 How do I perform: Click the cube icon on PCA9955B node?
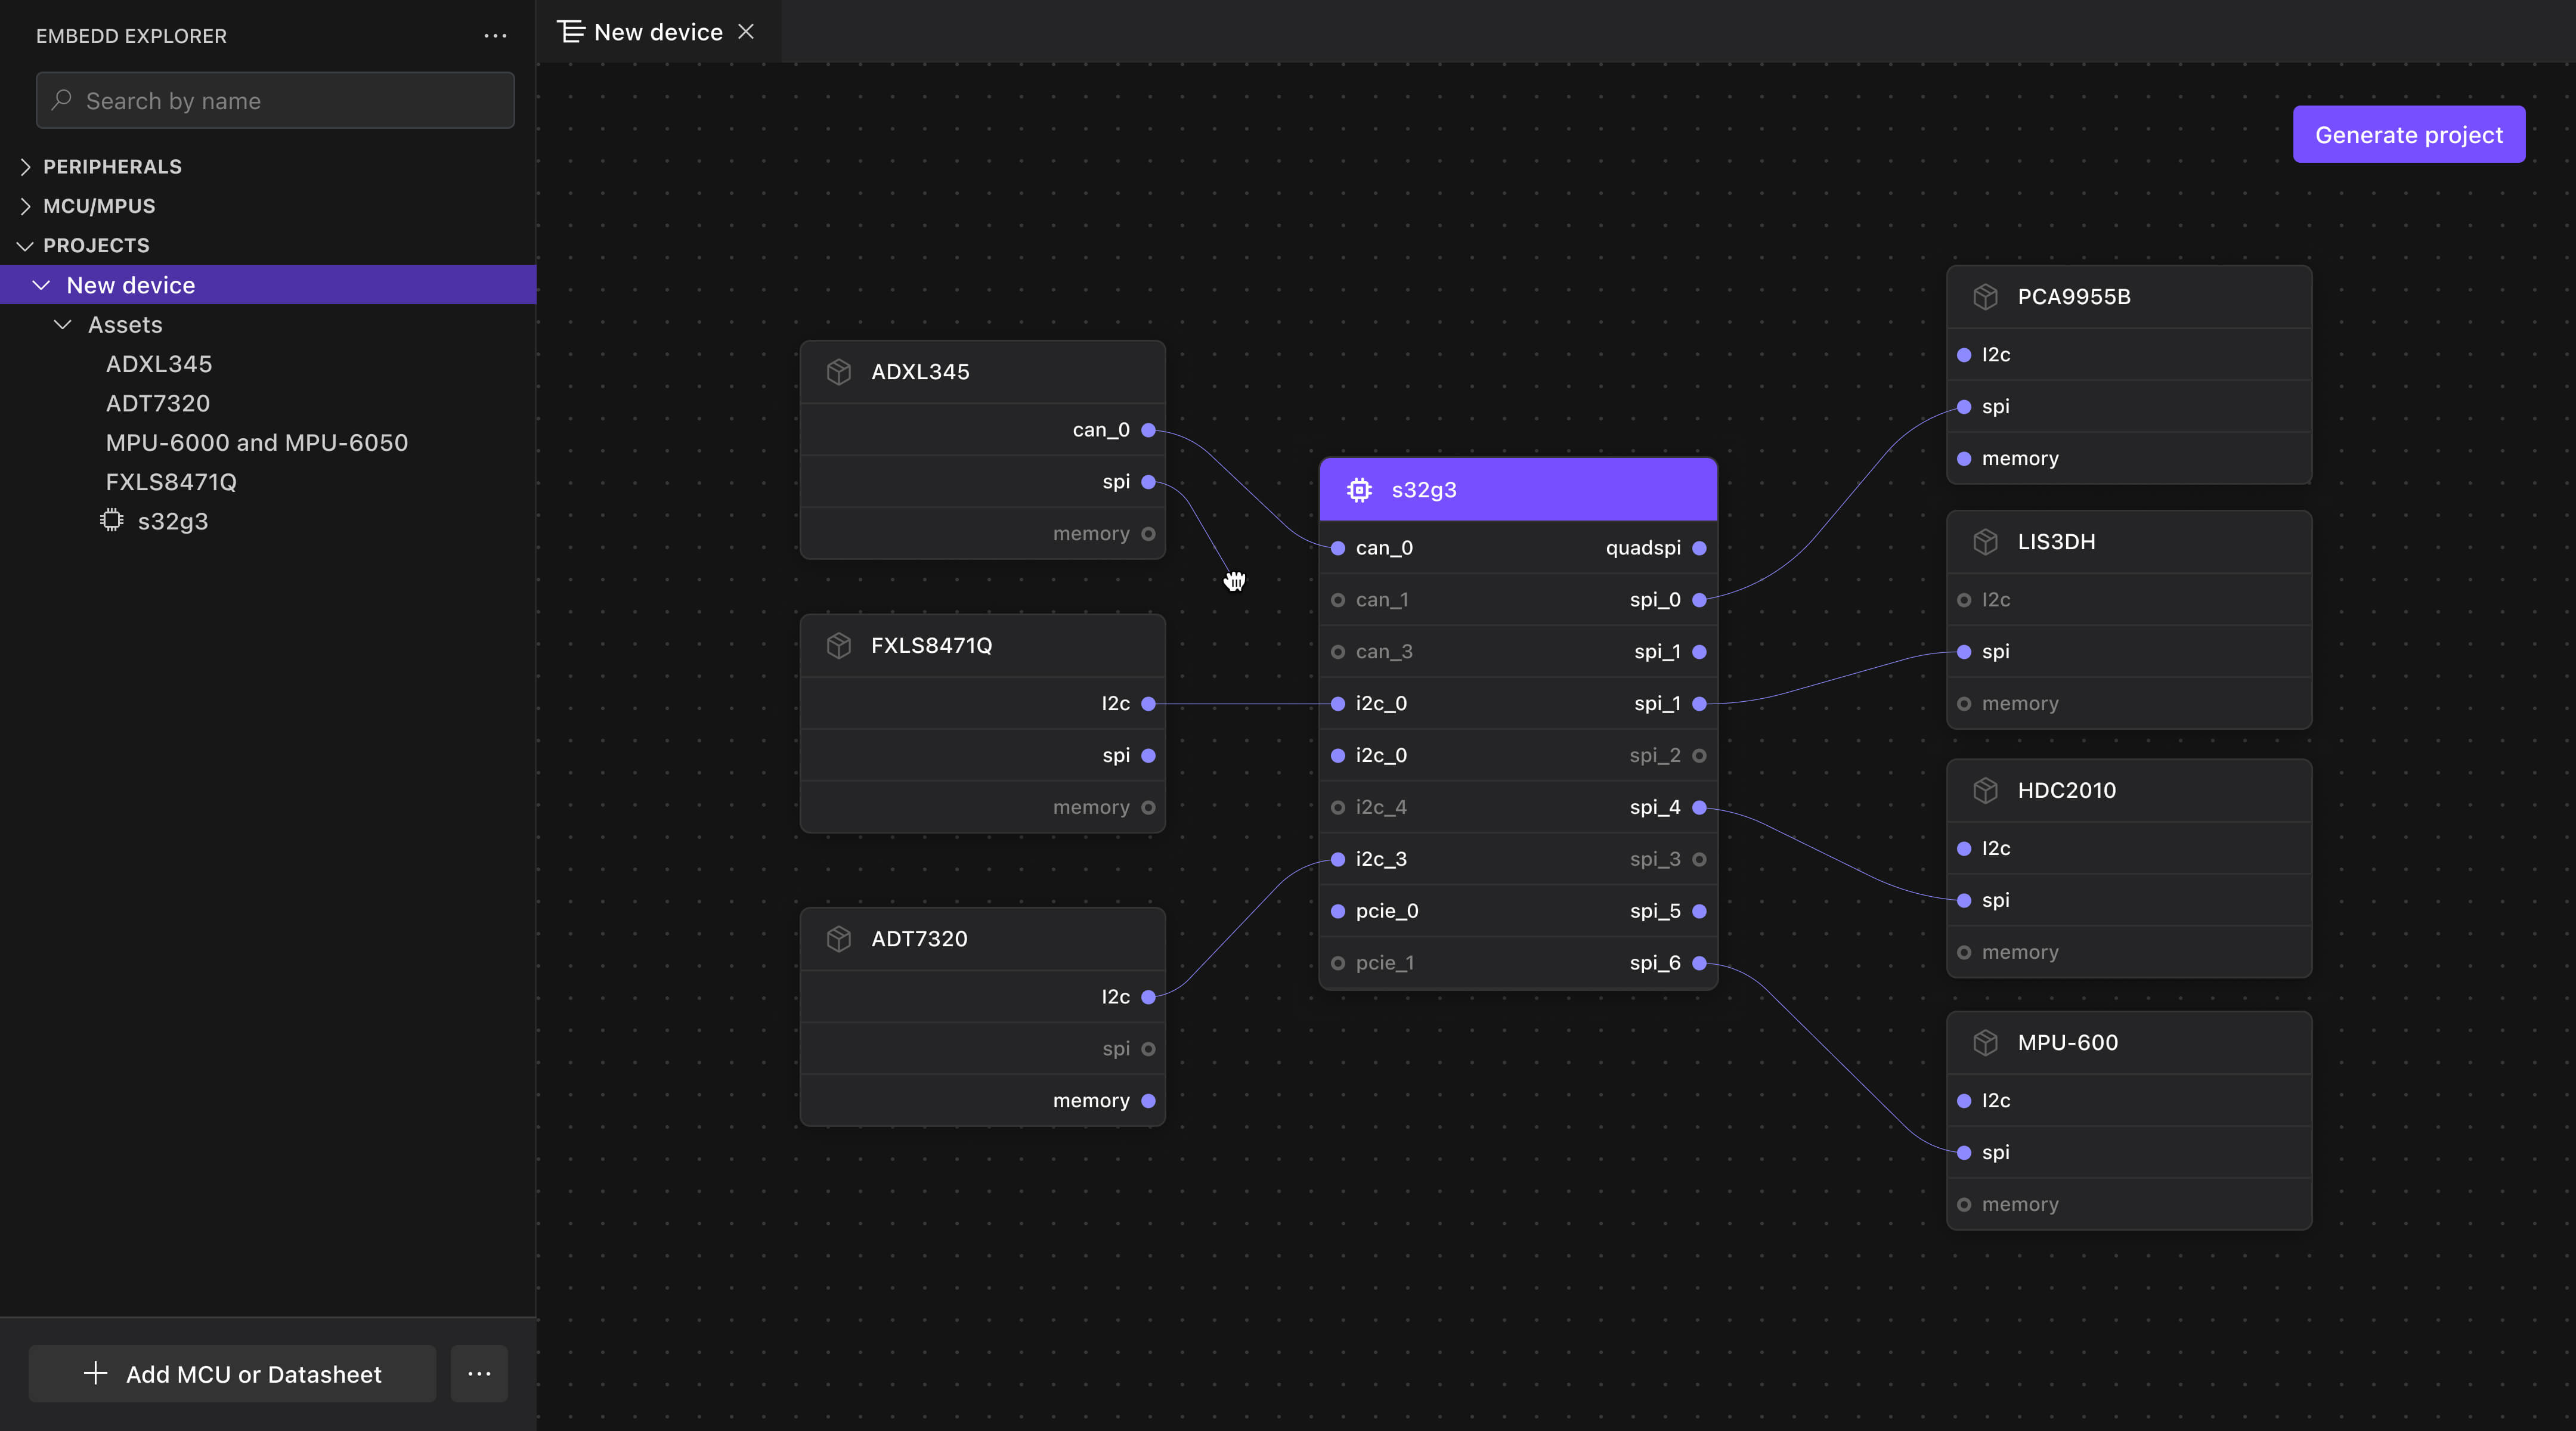(1985, 297)
